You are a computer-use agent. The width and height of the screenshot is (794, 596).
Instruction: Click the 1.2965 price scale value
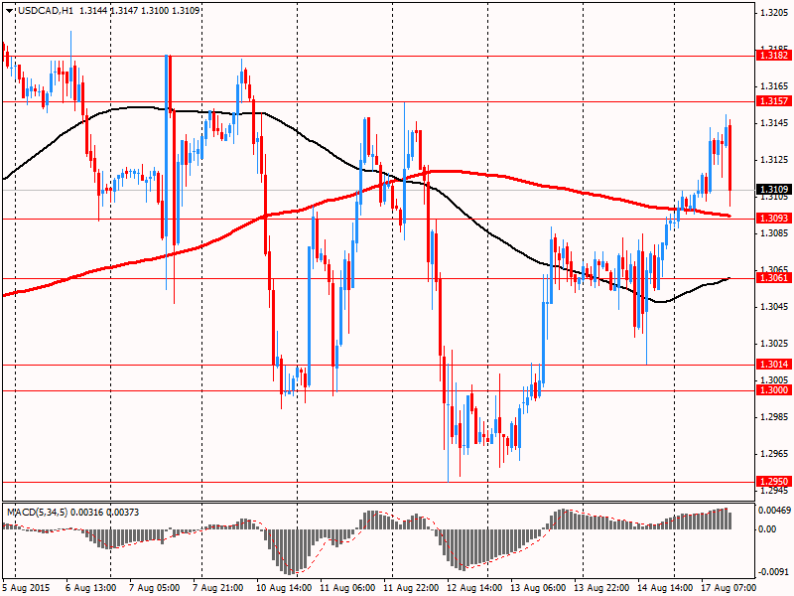[774, 454]
